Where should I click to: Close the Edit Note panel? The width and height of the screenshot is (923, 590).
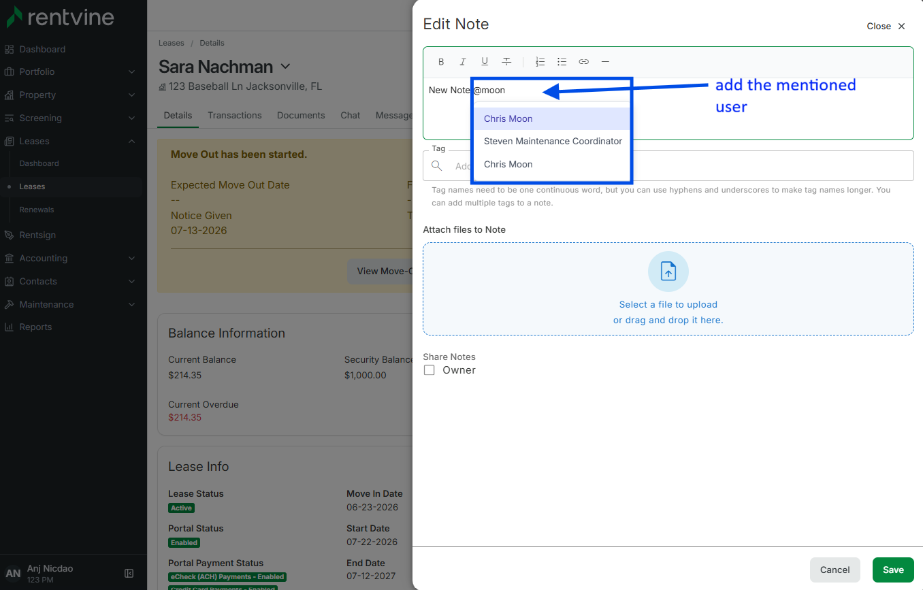(x=886, y=26)
